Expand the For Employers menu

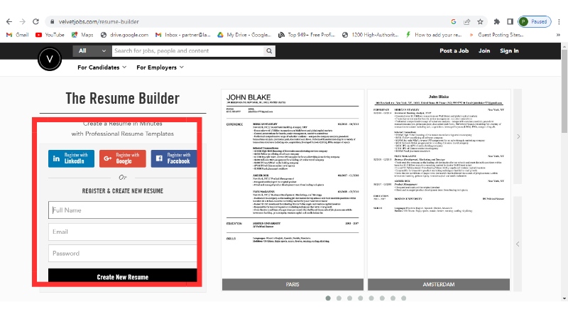point(160,67)
